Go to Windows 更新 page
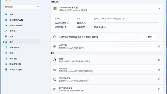The height and width of the screenshot is (94, 167). (x=22, y=70)
